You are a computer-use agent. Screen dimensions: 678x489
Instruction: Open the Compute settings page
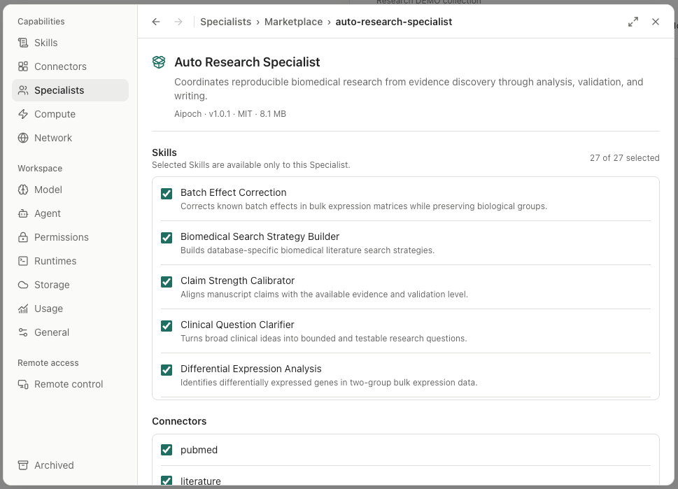point(70,114)
